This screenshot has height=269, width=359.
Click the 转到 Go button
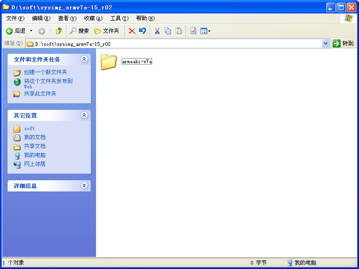(x=343, y=43)
